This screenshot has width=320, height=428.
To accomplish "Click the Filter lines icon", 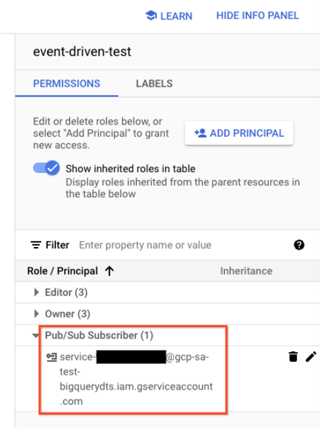I will coord(36,245).
